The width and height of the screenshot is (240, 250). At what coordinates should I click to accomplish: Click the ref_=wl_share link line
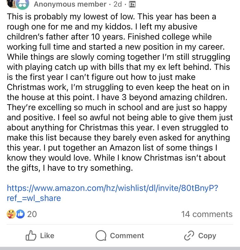click(34, 198)
